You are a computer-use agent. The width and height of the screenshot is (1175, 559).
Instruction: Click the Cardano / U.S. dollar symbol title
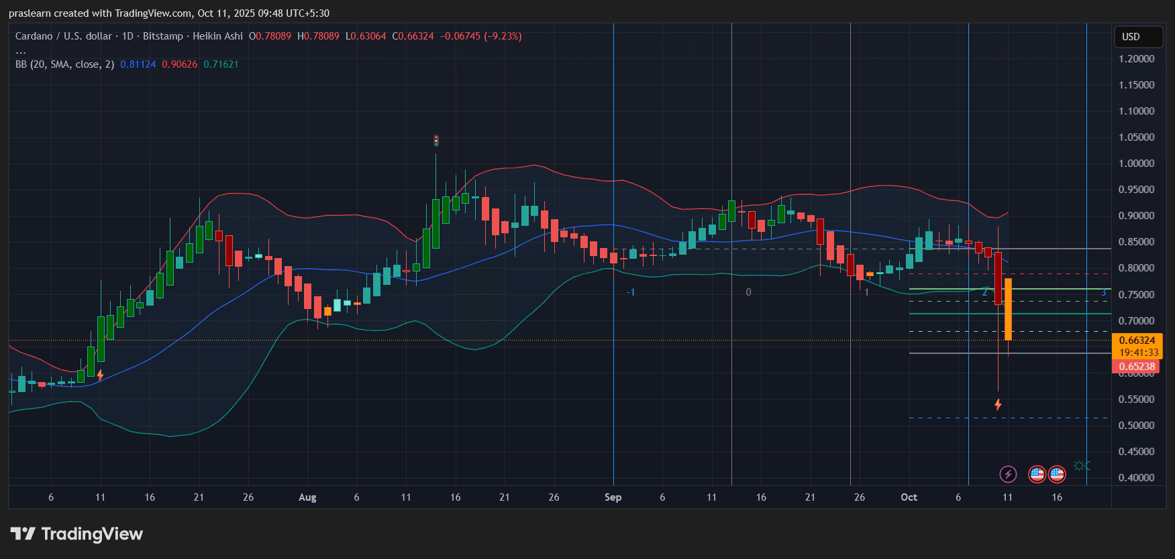coord(64,36)
